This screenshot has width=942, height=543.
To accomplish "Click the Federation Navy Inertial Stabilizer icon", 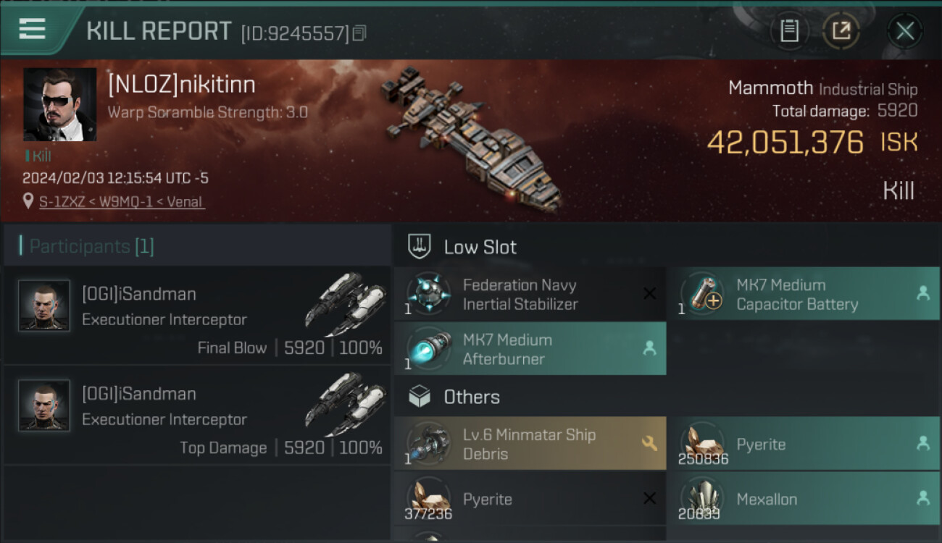I will point(428,295).
